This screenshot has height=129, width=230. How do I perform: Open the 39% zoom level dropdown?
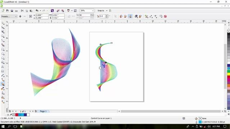click(x=93, y=11)
